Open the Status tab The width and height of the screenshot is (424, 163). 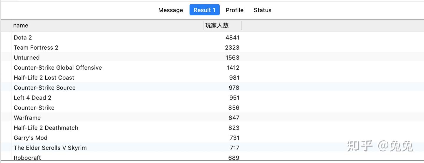tap(262, 10)
